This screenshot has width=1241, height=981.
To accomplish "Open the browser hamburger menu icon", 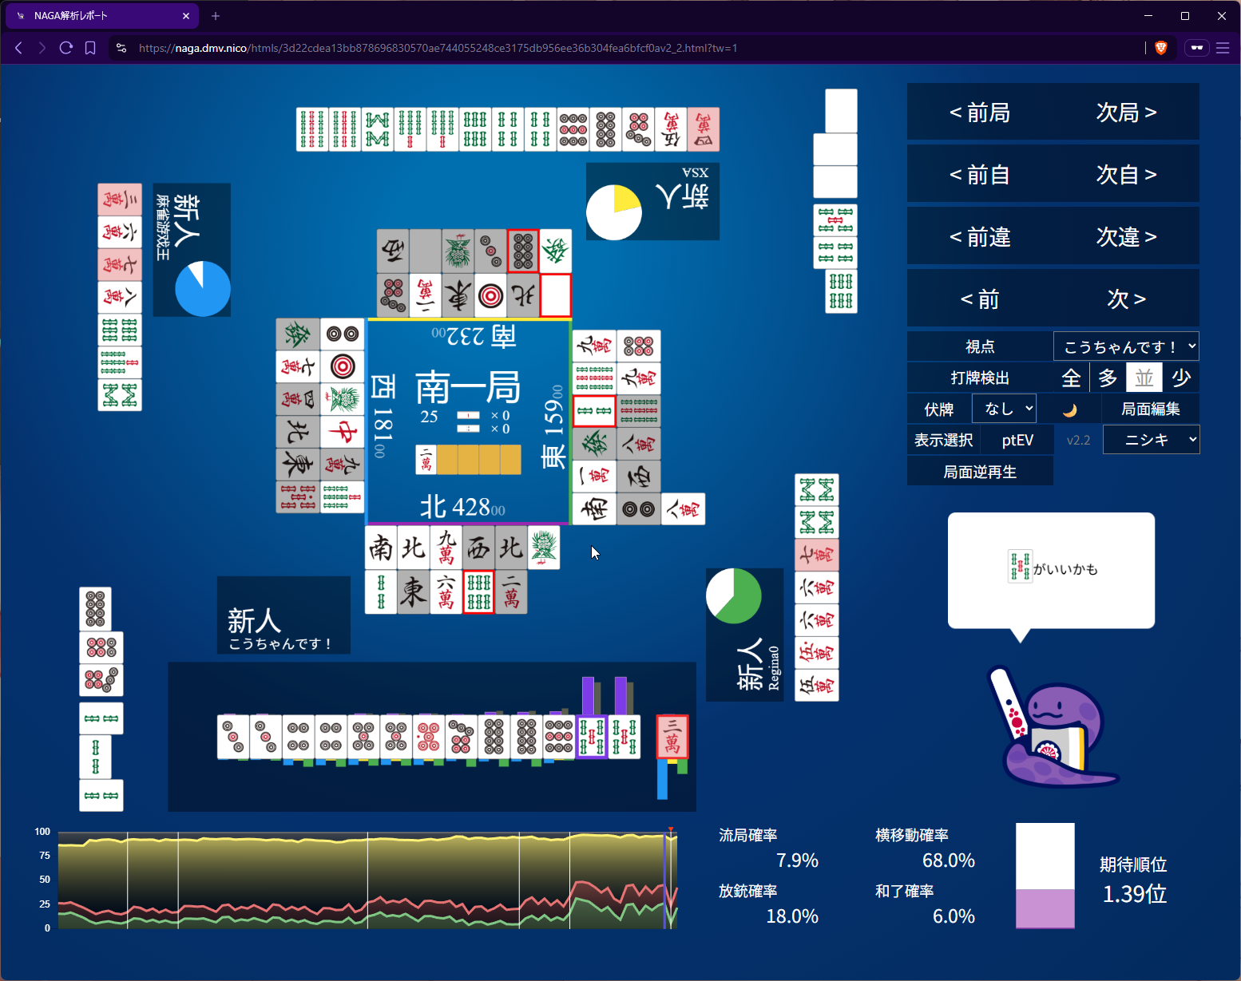I will 1222,48.
